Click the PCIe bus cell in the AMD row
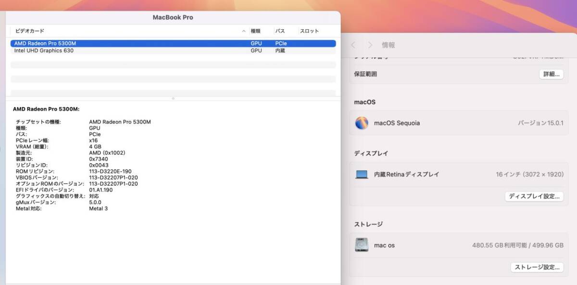Screen dimensions: 577x285 (x=281, y=43)
